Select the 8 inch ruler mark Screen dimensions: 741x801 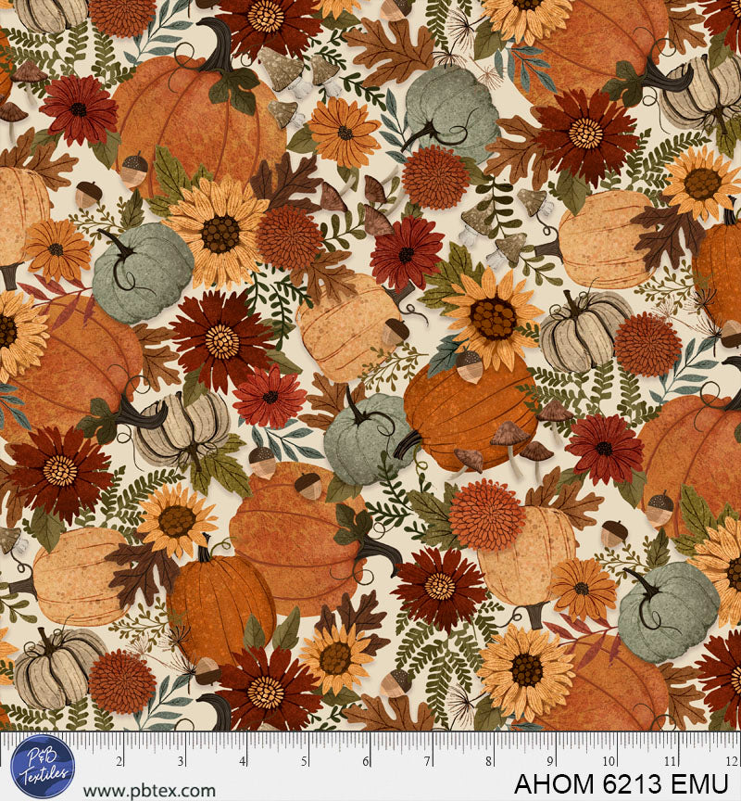491,761
